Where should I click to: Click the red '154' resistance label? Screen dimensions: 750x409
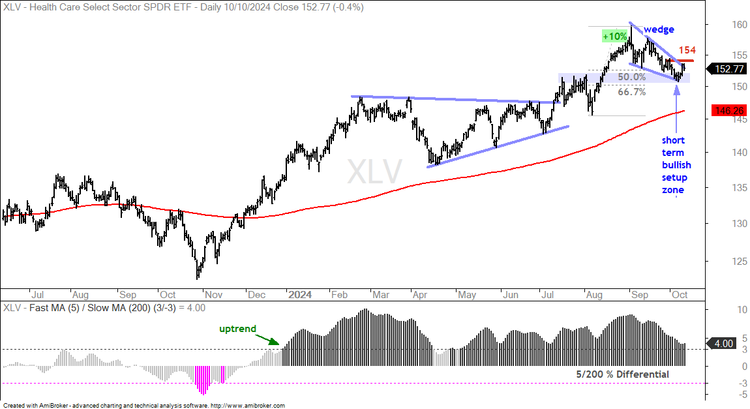click(687, 50)
